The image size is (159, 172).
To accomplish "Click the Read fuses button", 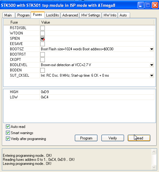I will click(x=139, y=138).
